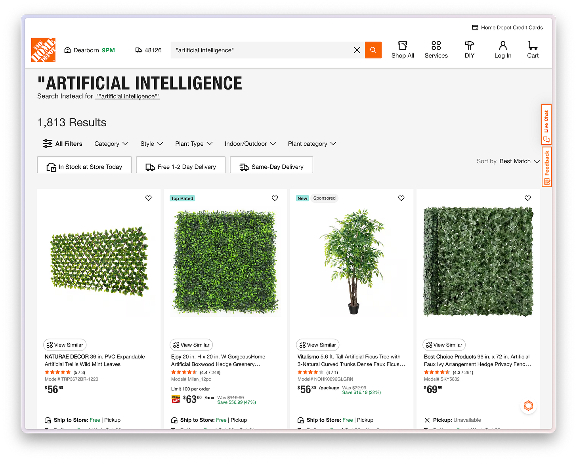This screenshot has height=461, width=577.
Task: Open the Feedback side tab
Action: [x=546, y=167]
